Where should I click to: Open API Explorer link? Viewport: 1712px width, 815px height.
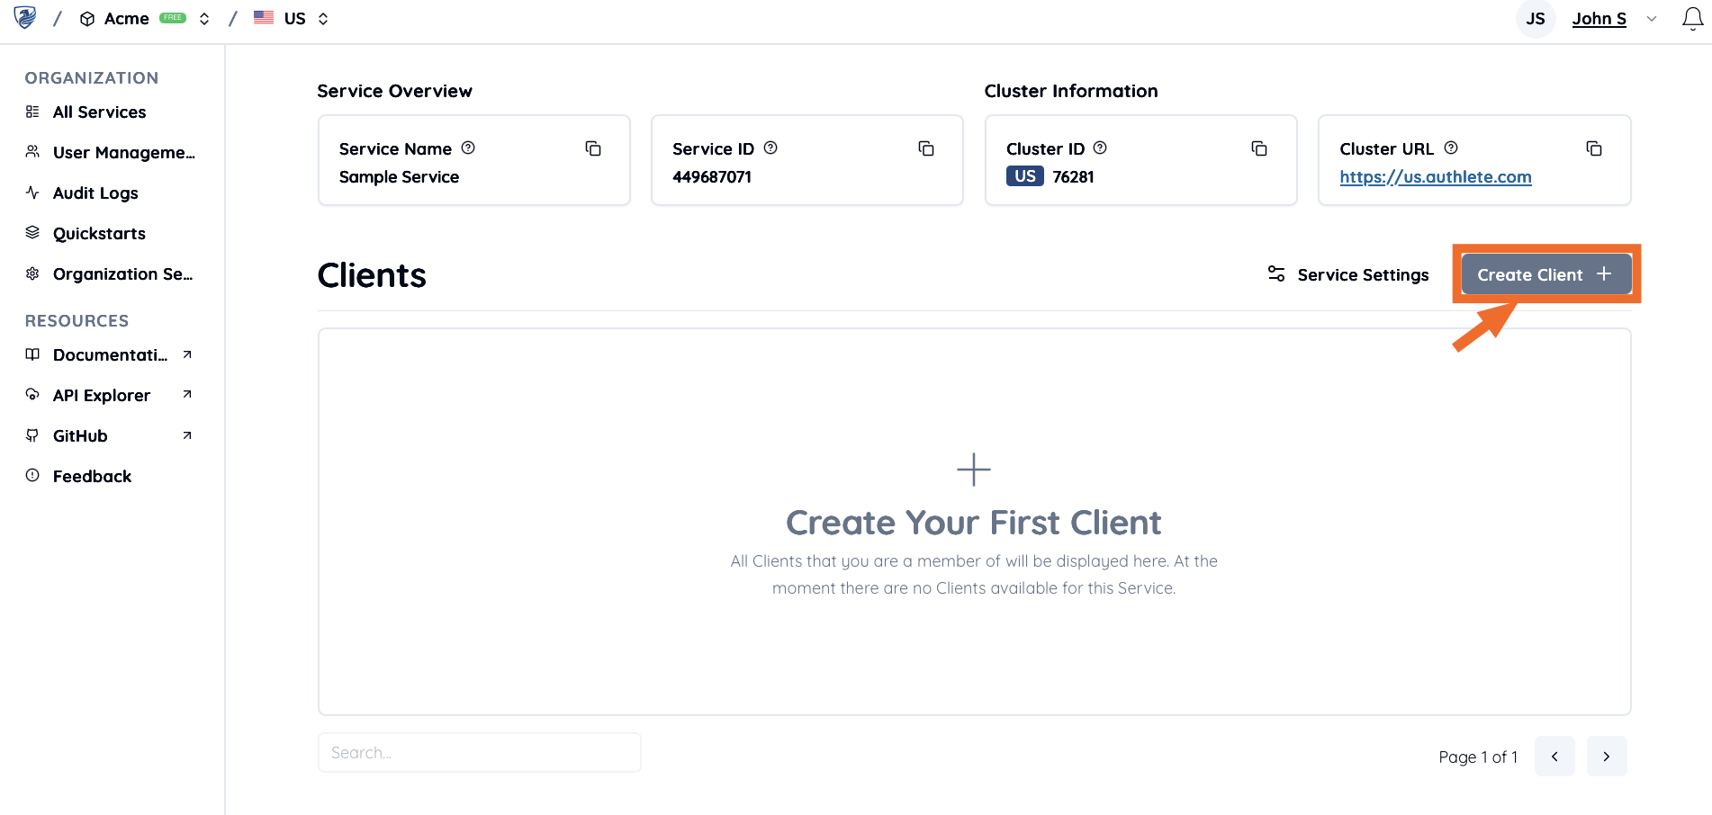(x=102, y=396)
